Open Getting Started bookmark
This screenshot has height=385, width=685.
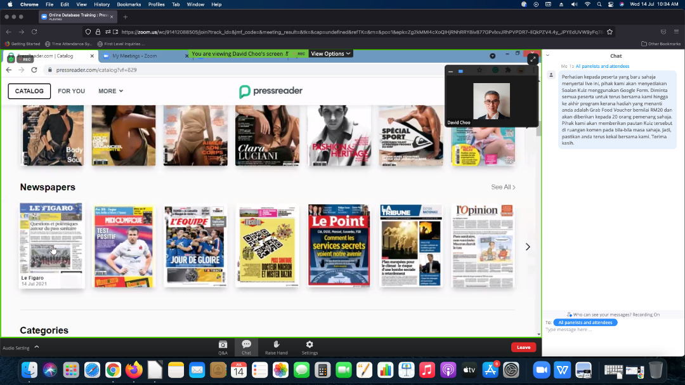pos(22,44)
